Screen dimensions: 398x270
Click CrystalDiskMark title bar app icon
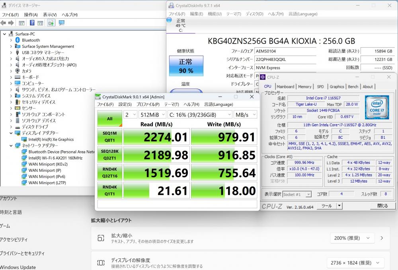98,97
